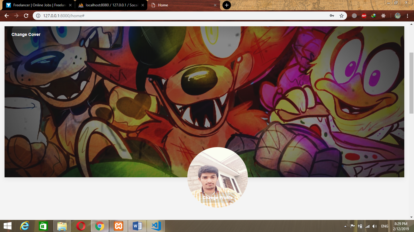Open network signal tray icon
Viewport: 414px width, 232px height.
[x=367, y=226]
